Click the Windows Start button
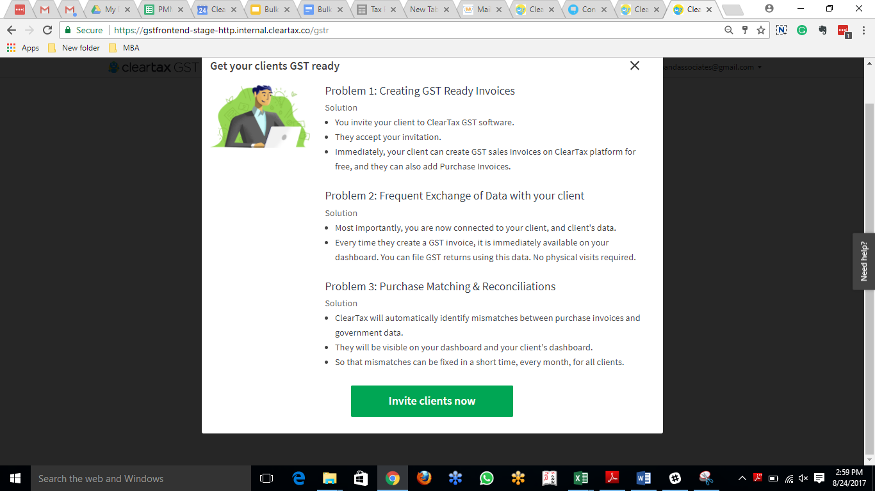Screen dimensions: 875x491 [15, 478]
